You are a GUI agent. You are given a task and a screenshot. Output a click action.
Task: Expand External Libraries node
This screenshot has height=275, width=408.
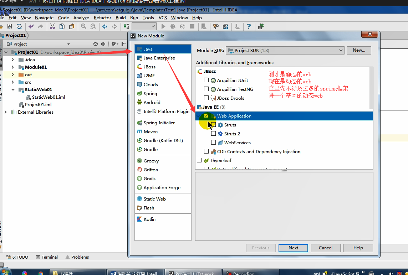click(6, 112)
